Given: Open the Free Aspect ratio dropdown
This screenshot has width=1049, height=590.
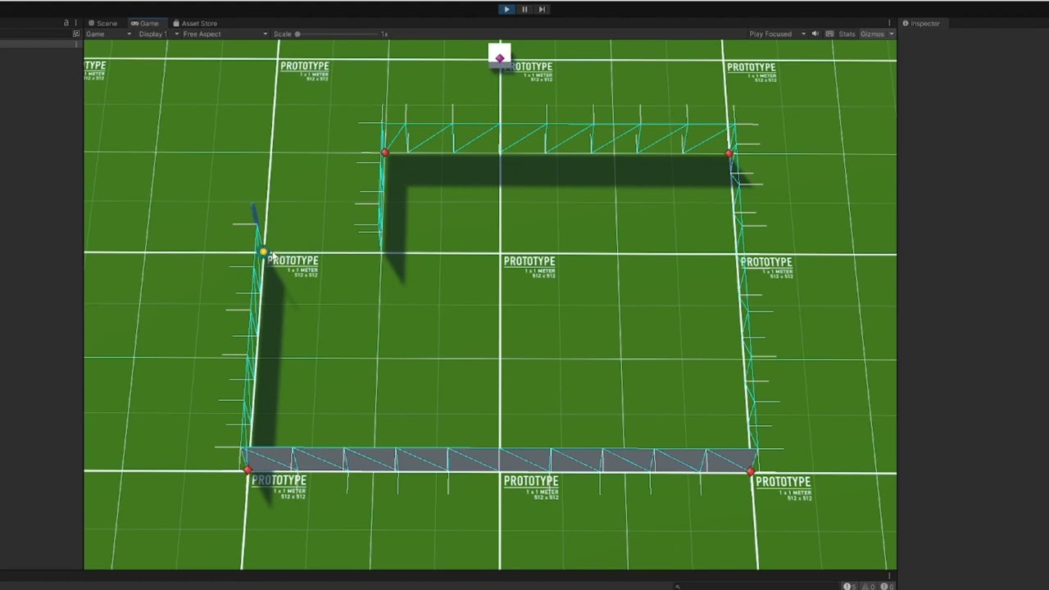Looking at the screenshot, I should point(225,34).
